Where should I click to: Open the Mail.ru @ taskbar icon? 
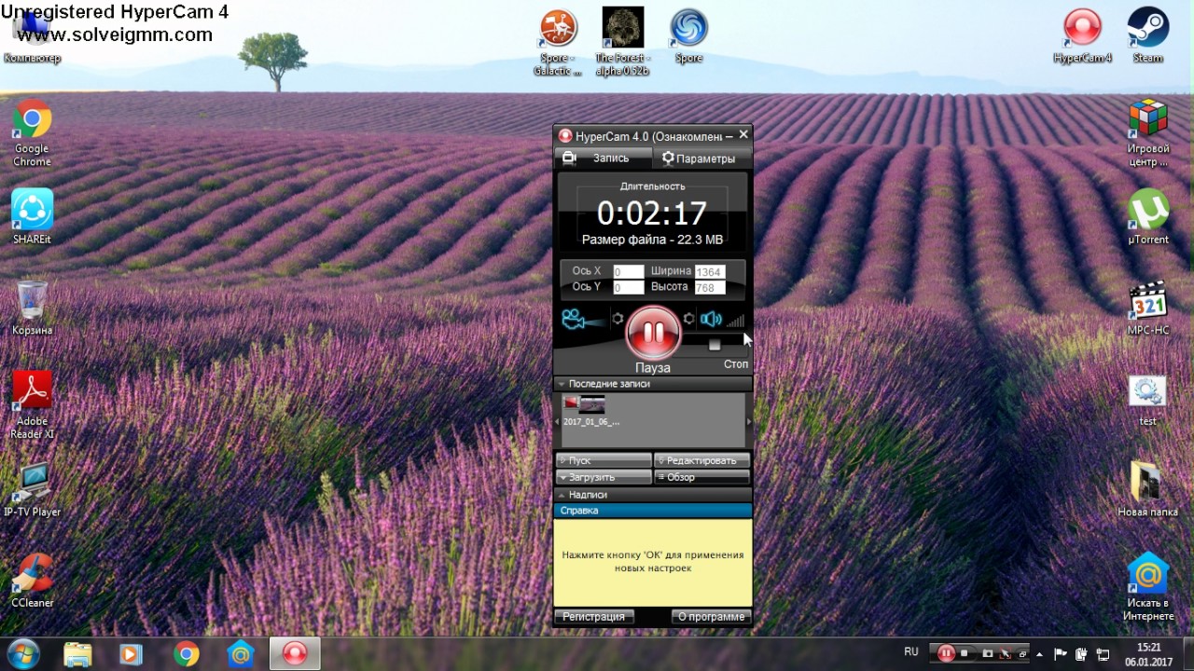coord(241,654)
